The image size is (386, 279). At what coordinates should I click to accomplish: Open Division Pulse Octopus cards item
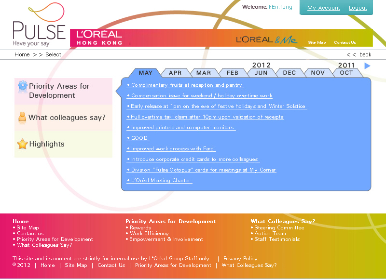pyautogui.click(x=201, y=170)
